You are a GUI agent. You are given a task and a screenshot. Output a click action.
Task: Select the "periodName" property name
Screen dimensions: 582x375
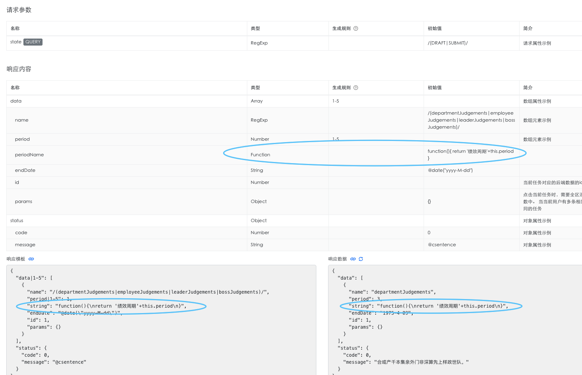[29, 155]
